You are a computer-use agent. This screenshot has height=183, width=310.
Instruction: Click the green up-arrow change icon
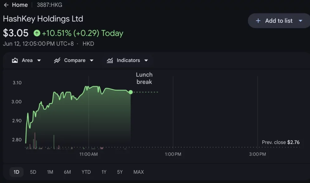pos(37,33)
